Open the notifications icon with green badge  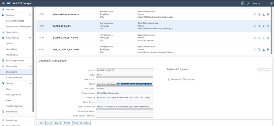(x=242, y=3)
